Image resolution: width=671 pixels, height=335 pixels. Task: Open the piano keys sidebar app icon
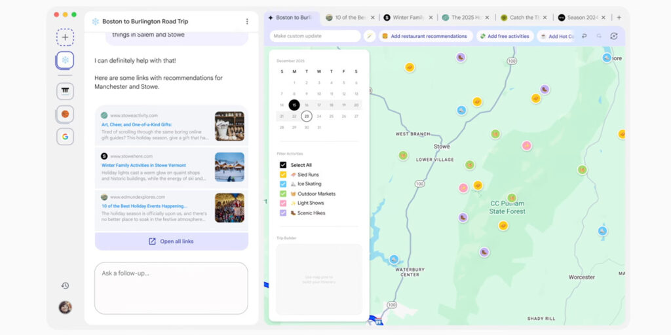65,90
